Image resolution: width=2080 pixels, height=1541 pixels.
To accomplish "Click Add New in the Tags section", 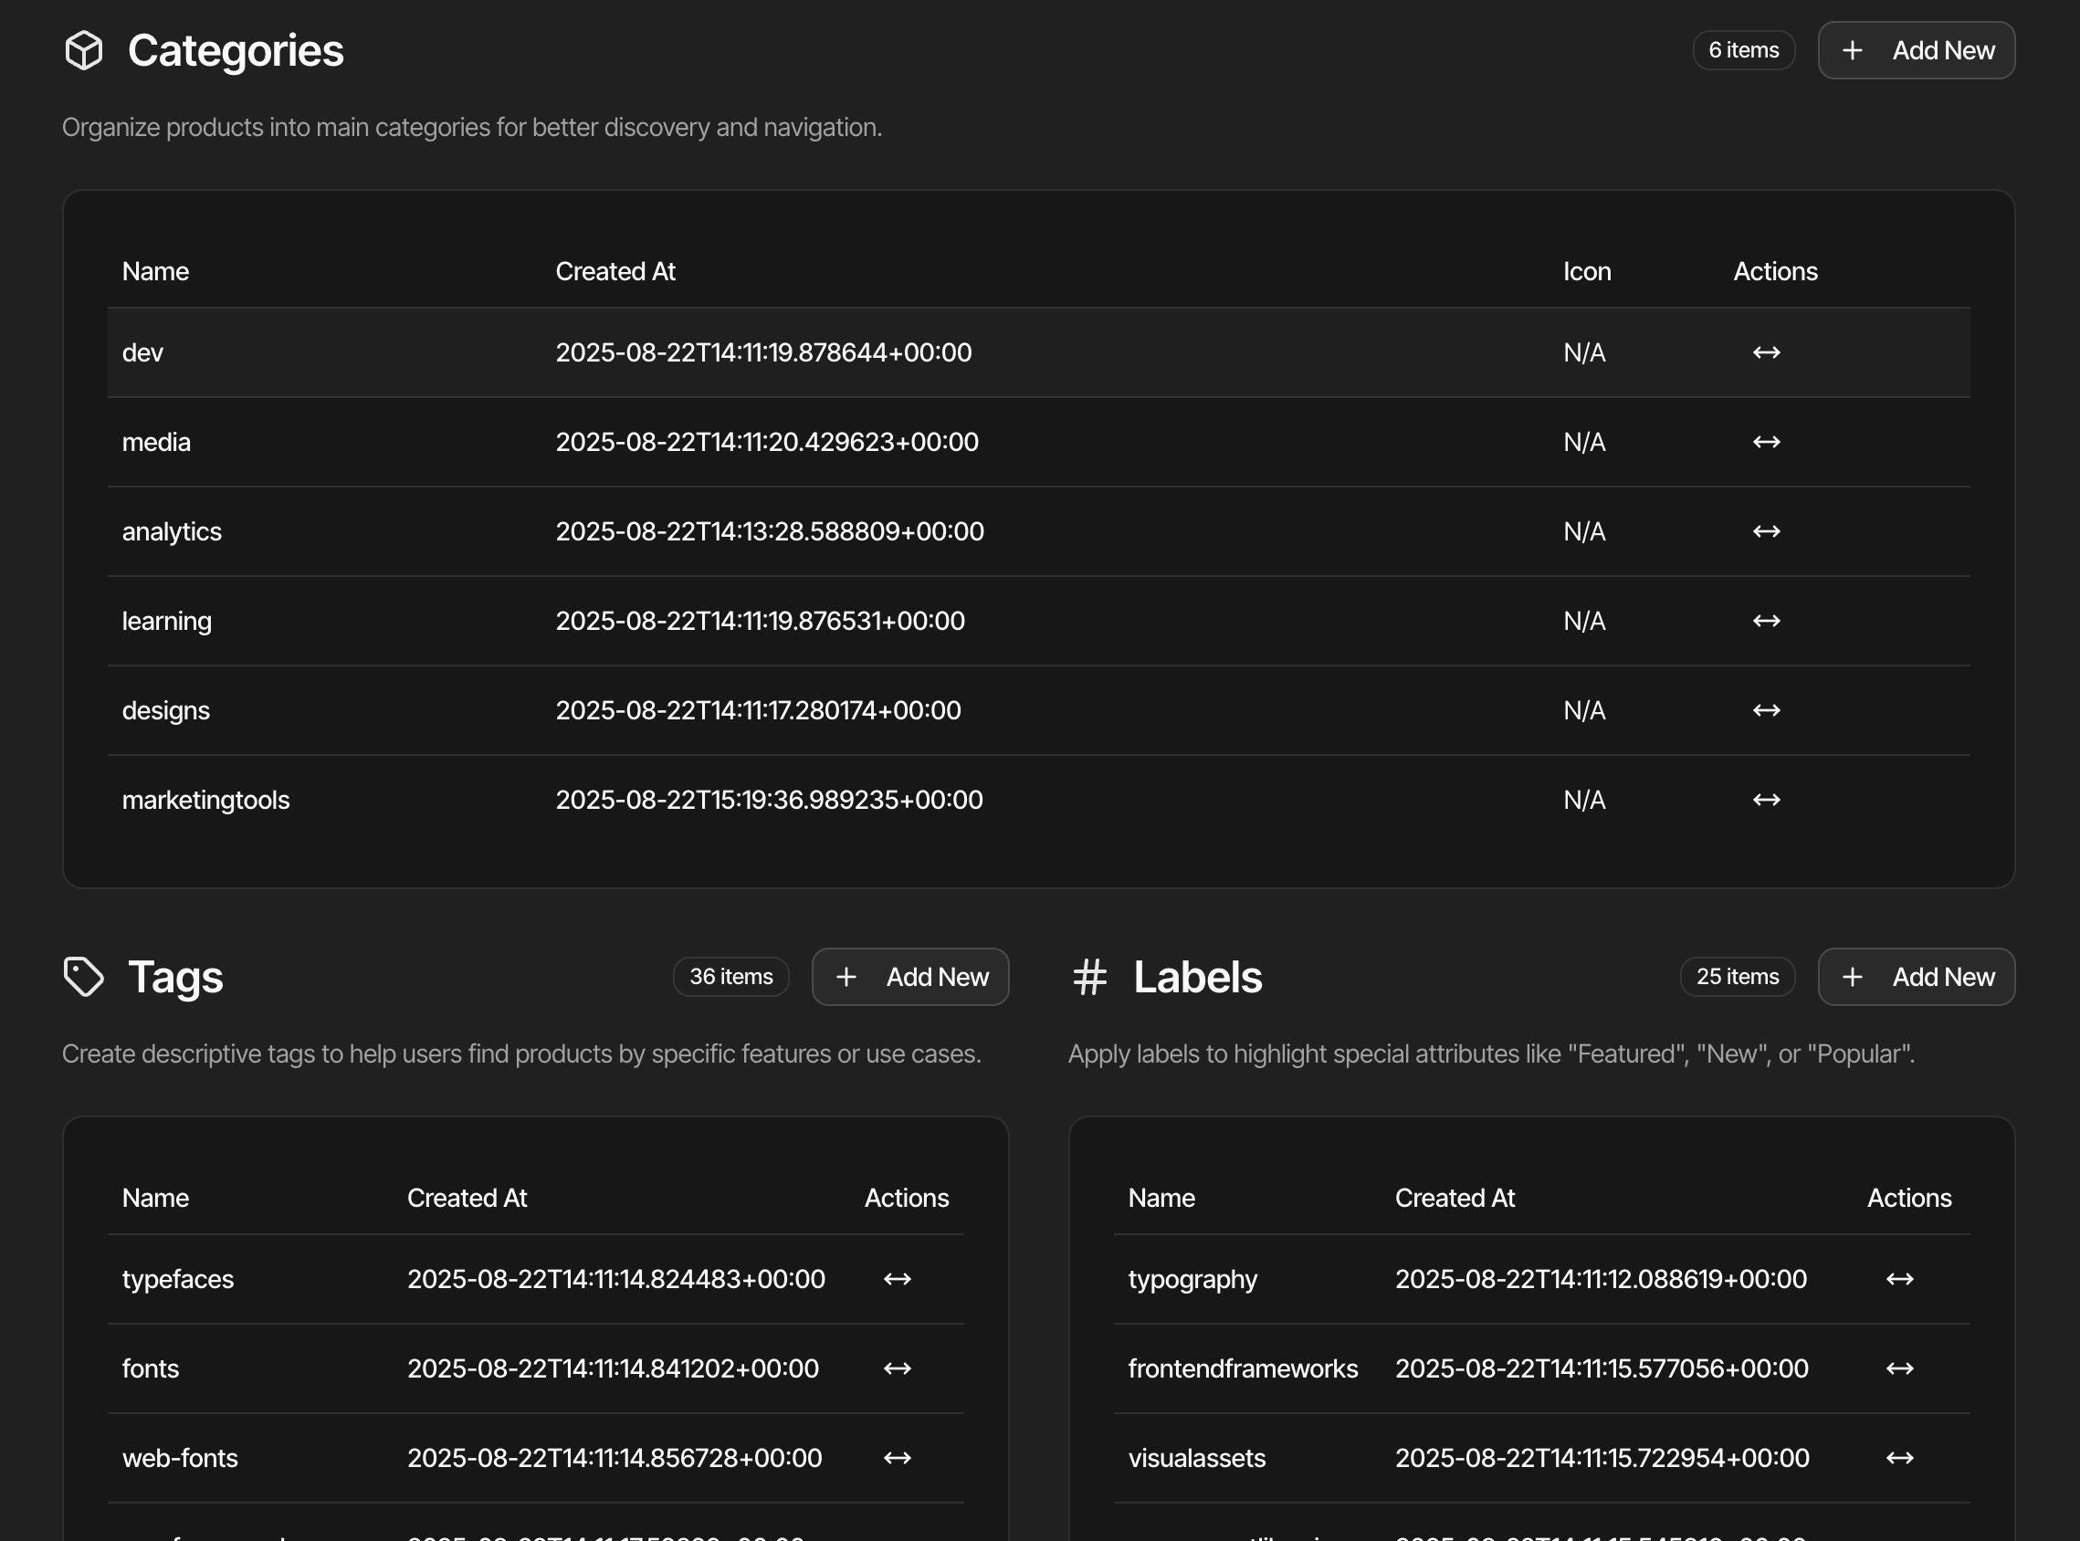I will click(909, 977).
